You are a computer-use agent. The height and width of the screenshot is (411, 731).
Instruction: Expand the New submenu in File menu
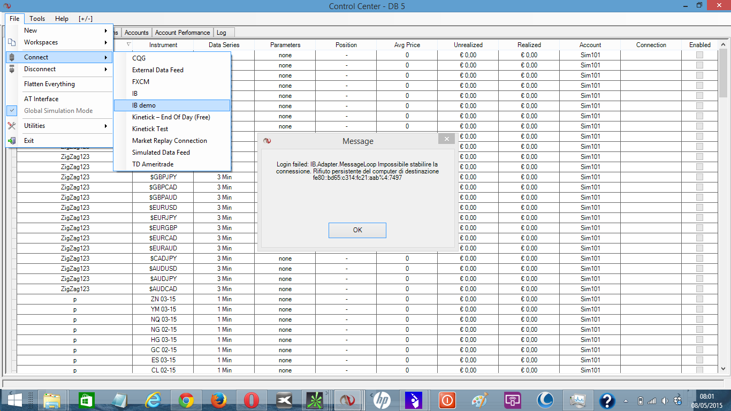tap(59, 31)
